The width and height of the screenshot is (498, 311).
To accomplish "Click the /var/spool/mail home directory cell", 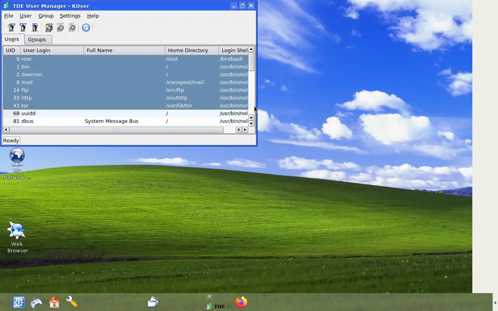I will point(185,82).
